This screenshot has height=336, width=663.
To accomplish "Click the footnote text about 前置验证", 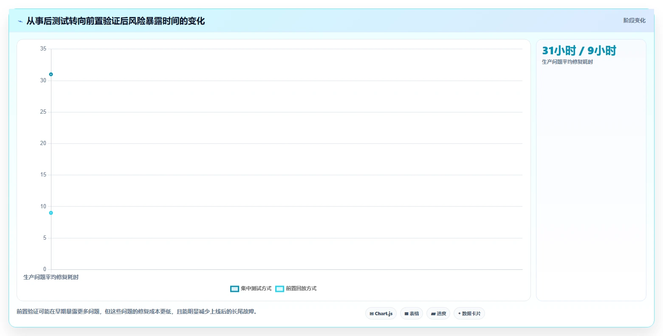I will point(137,311).
